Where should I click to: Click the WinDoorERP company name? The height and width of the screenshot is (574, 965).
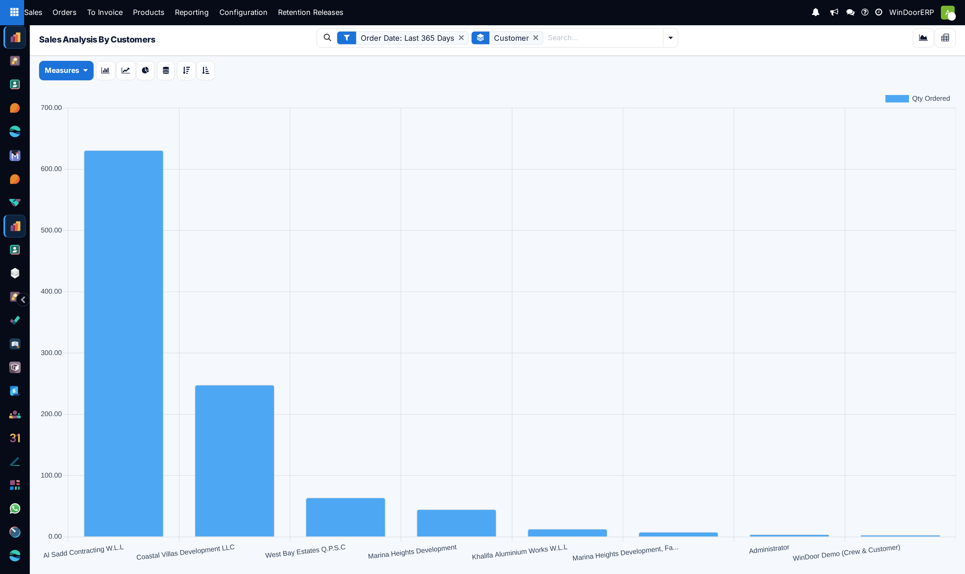pyautogui.click(x=911, y=12)
